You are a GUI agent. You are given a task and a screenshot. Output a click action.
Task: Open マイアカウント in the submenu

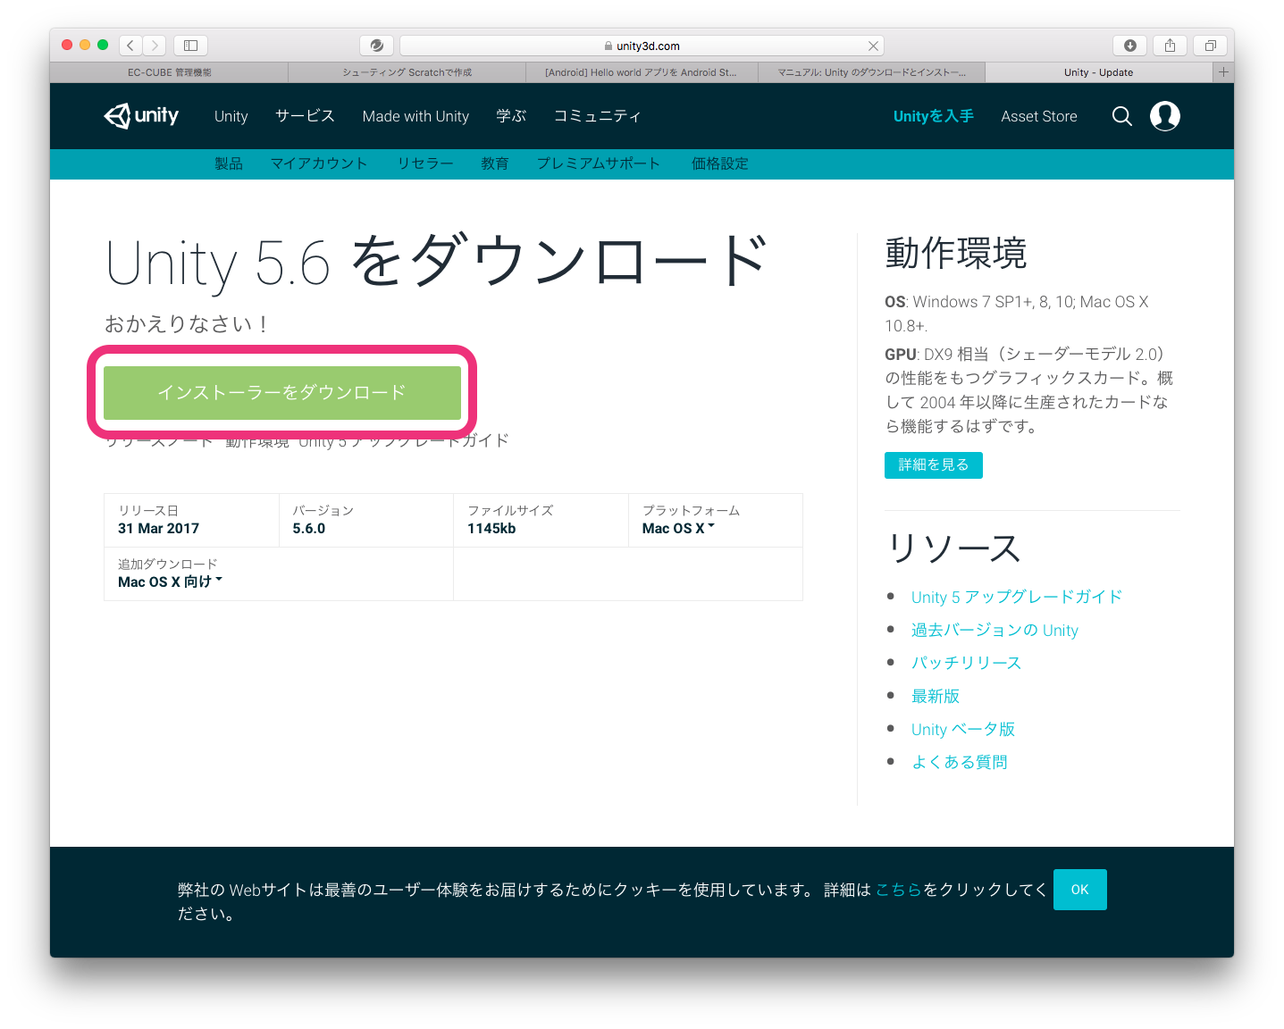click(x=319, y=163)
